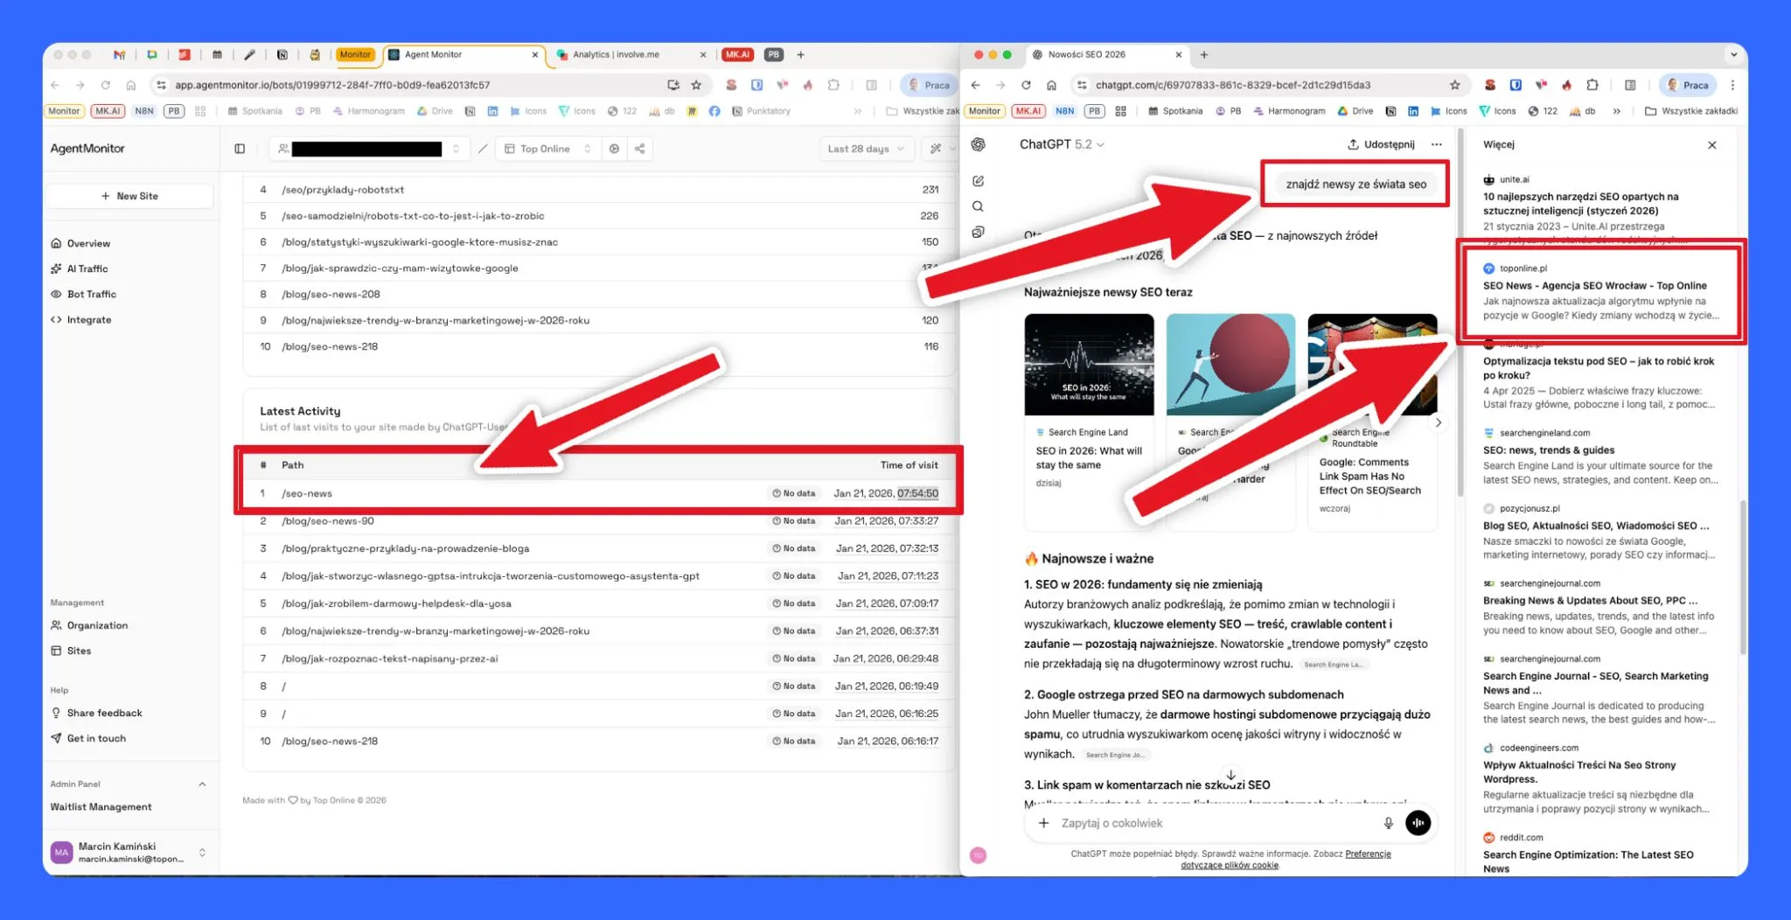1791x920 pixels.
Task: Open a new tab in the ChatGPT window
Action: tap(1204, 54)
